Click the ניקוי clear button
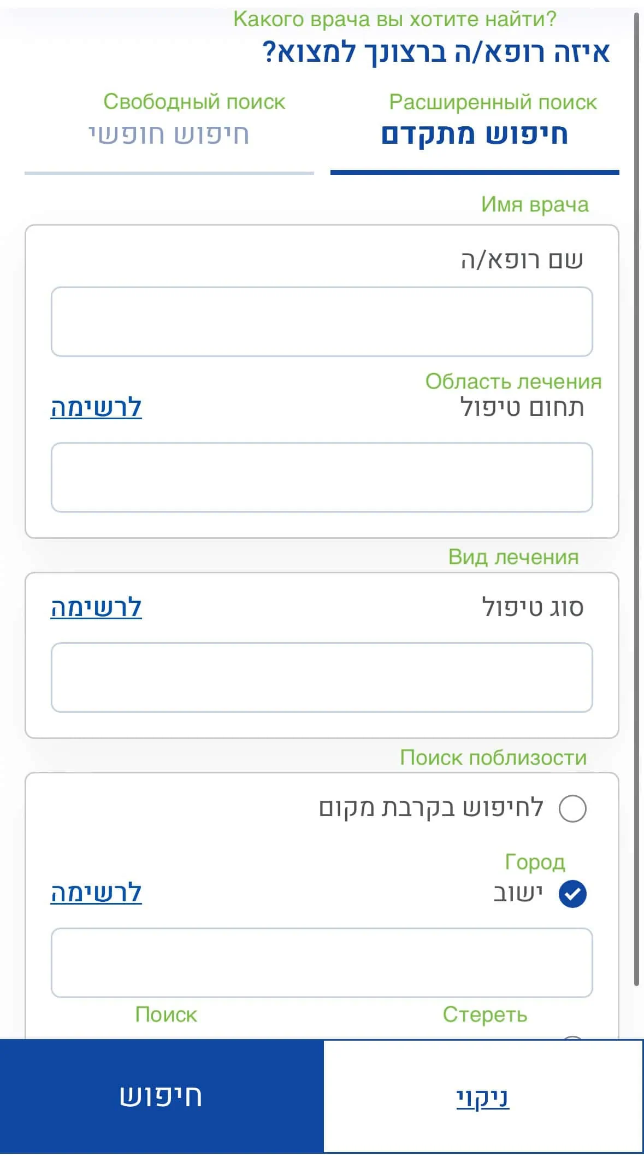This screenshot has width=644, height=1156. coord(483,1097)
